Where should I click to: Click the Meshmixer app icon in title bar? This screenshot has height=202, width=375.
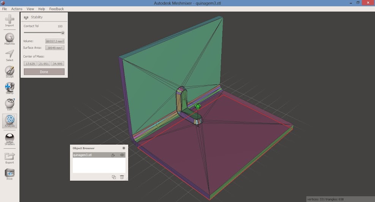point(3,3)
